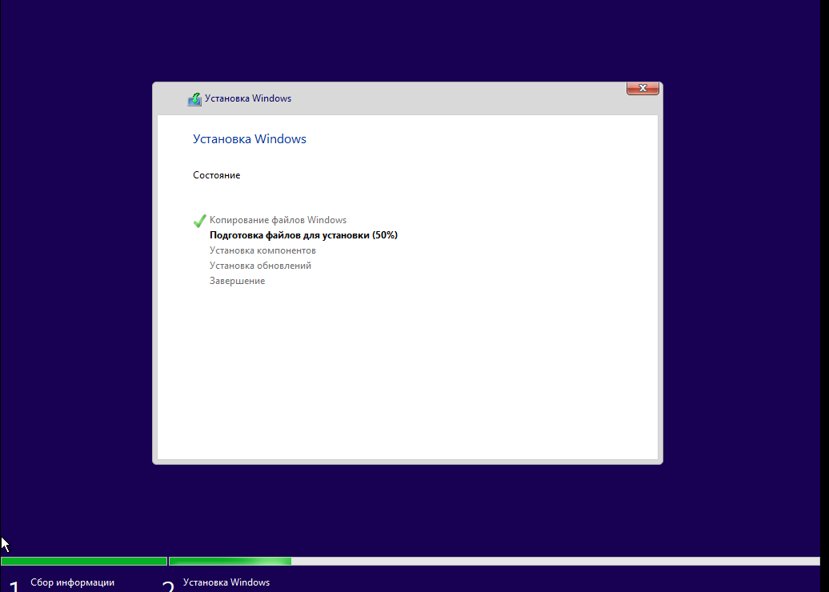
Task: Click the Сбор информации stage label
Action: [73, 582]
